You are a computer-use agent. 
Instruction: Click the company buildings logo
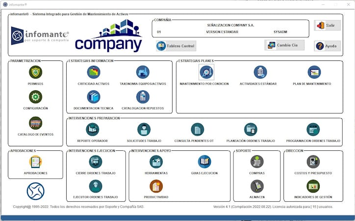click(108, 35)
